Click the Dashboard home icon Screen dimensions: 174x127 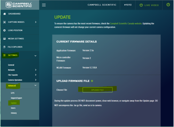pyautogui.click(x=5, y=14)
